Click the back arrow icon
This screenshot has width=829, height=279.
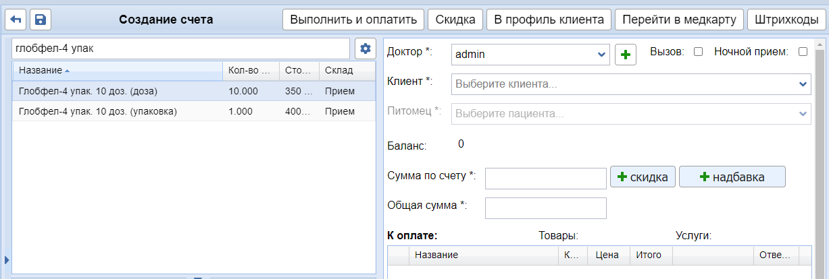coord(15,20)
